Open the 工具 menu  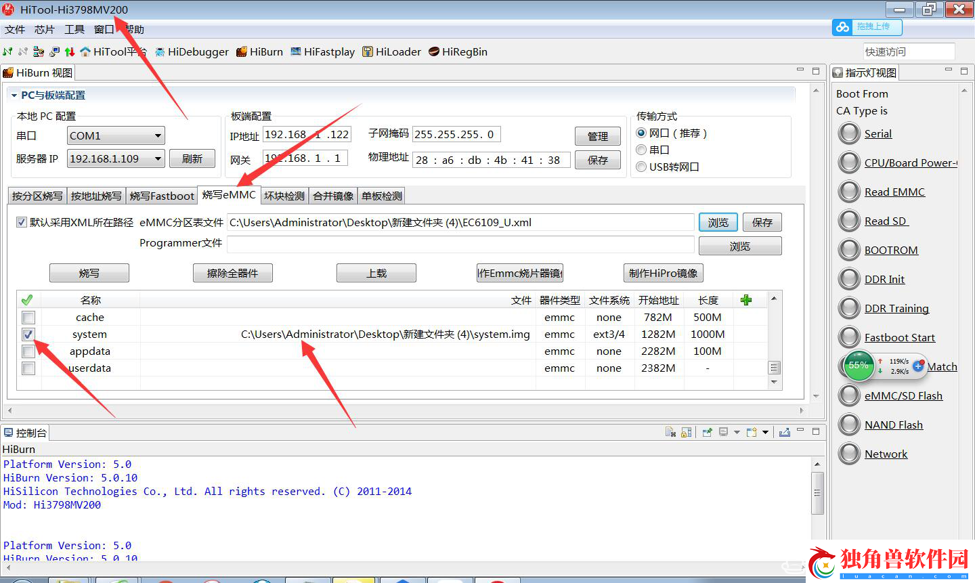[74, 29]
